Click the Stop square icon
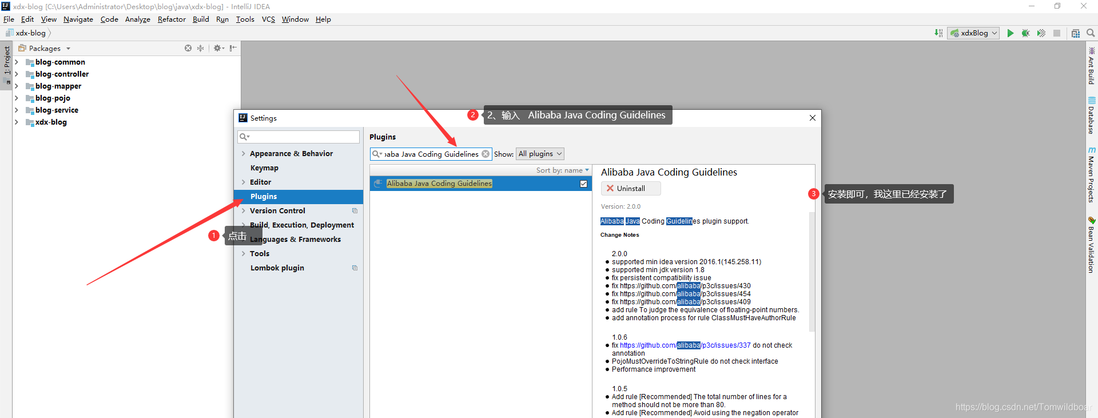This screenshot has height=418, width=1098. point(1057,33)
